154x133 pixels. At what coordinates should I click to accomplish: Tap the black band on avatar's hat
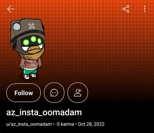(x=28, y=35)
